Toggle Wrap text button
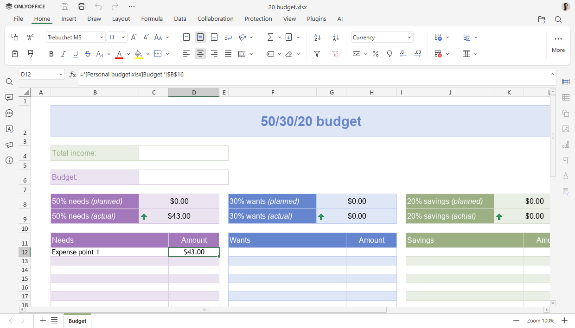Screen dimensions: 575x328 228,37
